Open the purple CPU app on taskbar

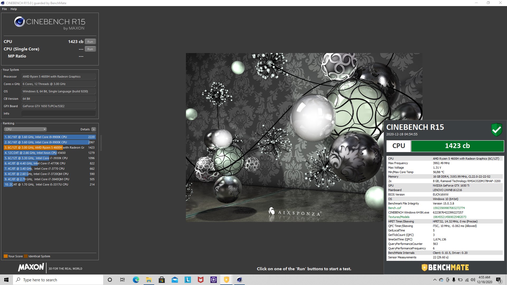213,280
